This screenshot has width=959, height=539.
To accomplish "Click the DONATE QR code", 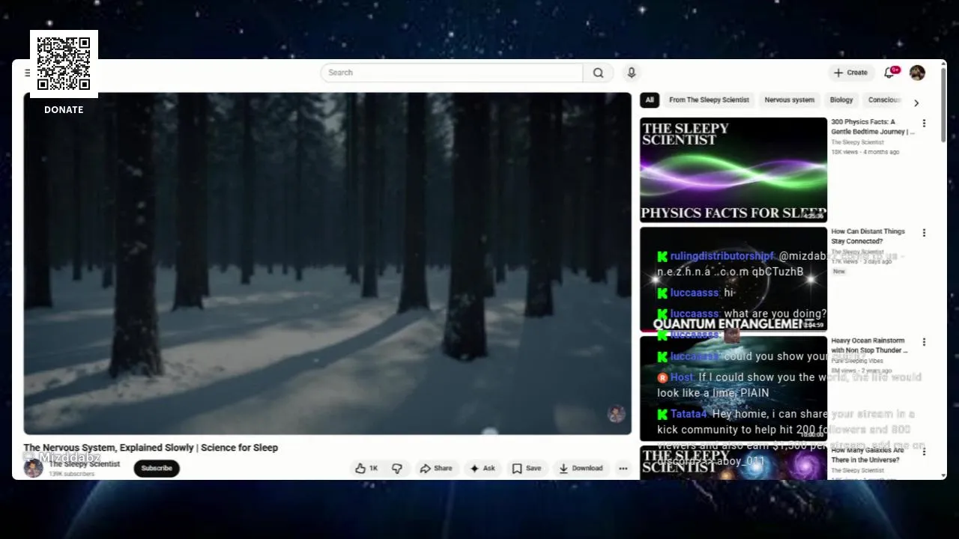I will tap(64, 64).
